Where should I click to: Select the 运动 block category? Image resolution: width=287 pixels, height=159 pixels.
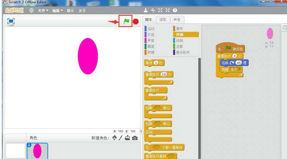[150, 29]
